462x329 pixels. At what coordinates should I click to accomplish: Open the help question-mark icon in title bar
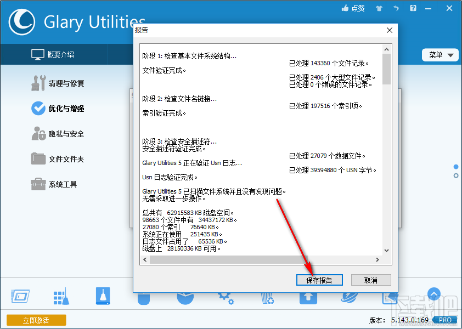click(x=413, y=8)
